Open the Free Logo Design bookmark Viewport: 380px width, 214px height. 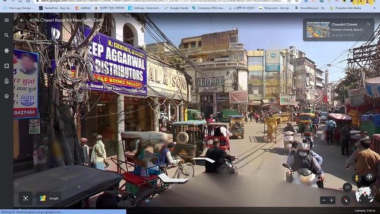pyautogui.click(x=18, y=8)
